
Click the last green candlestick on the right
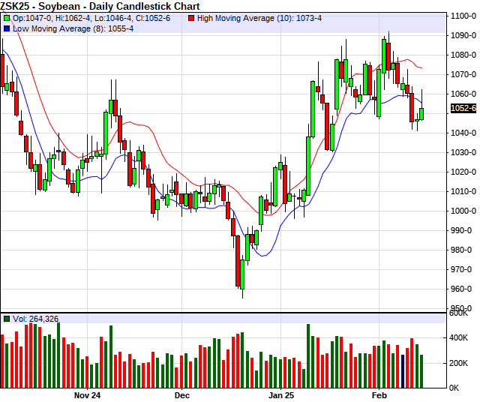[x=421, y=113]
